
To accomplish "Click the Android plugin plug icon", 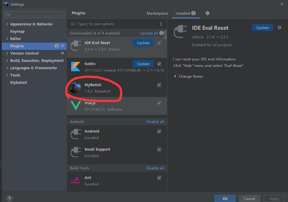I will (x=76, y=134).
